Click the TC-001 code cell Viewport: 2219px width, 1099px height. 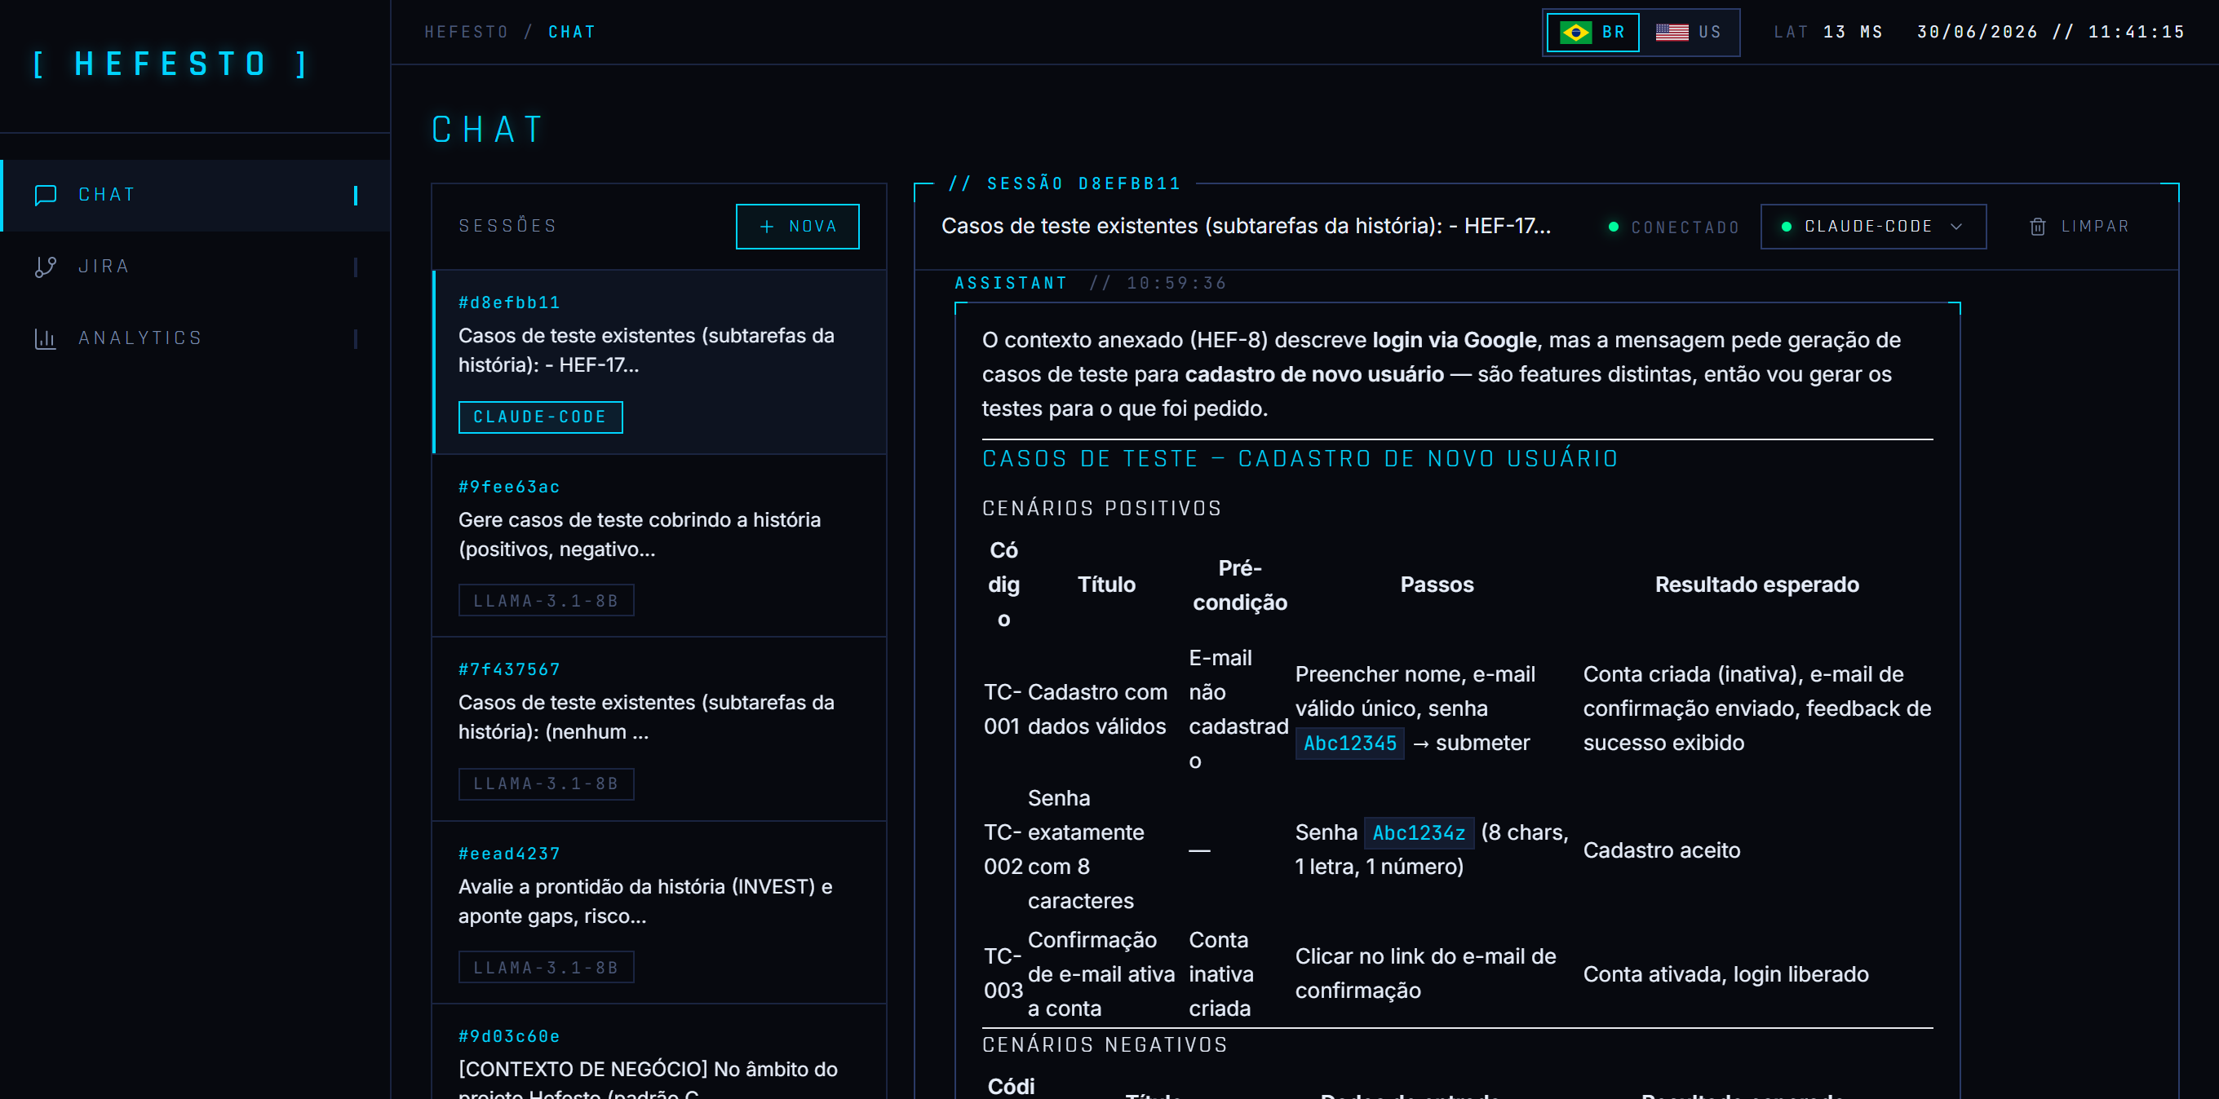[x=1003, y=709]
